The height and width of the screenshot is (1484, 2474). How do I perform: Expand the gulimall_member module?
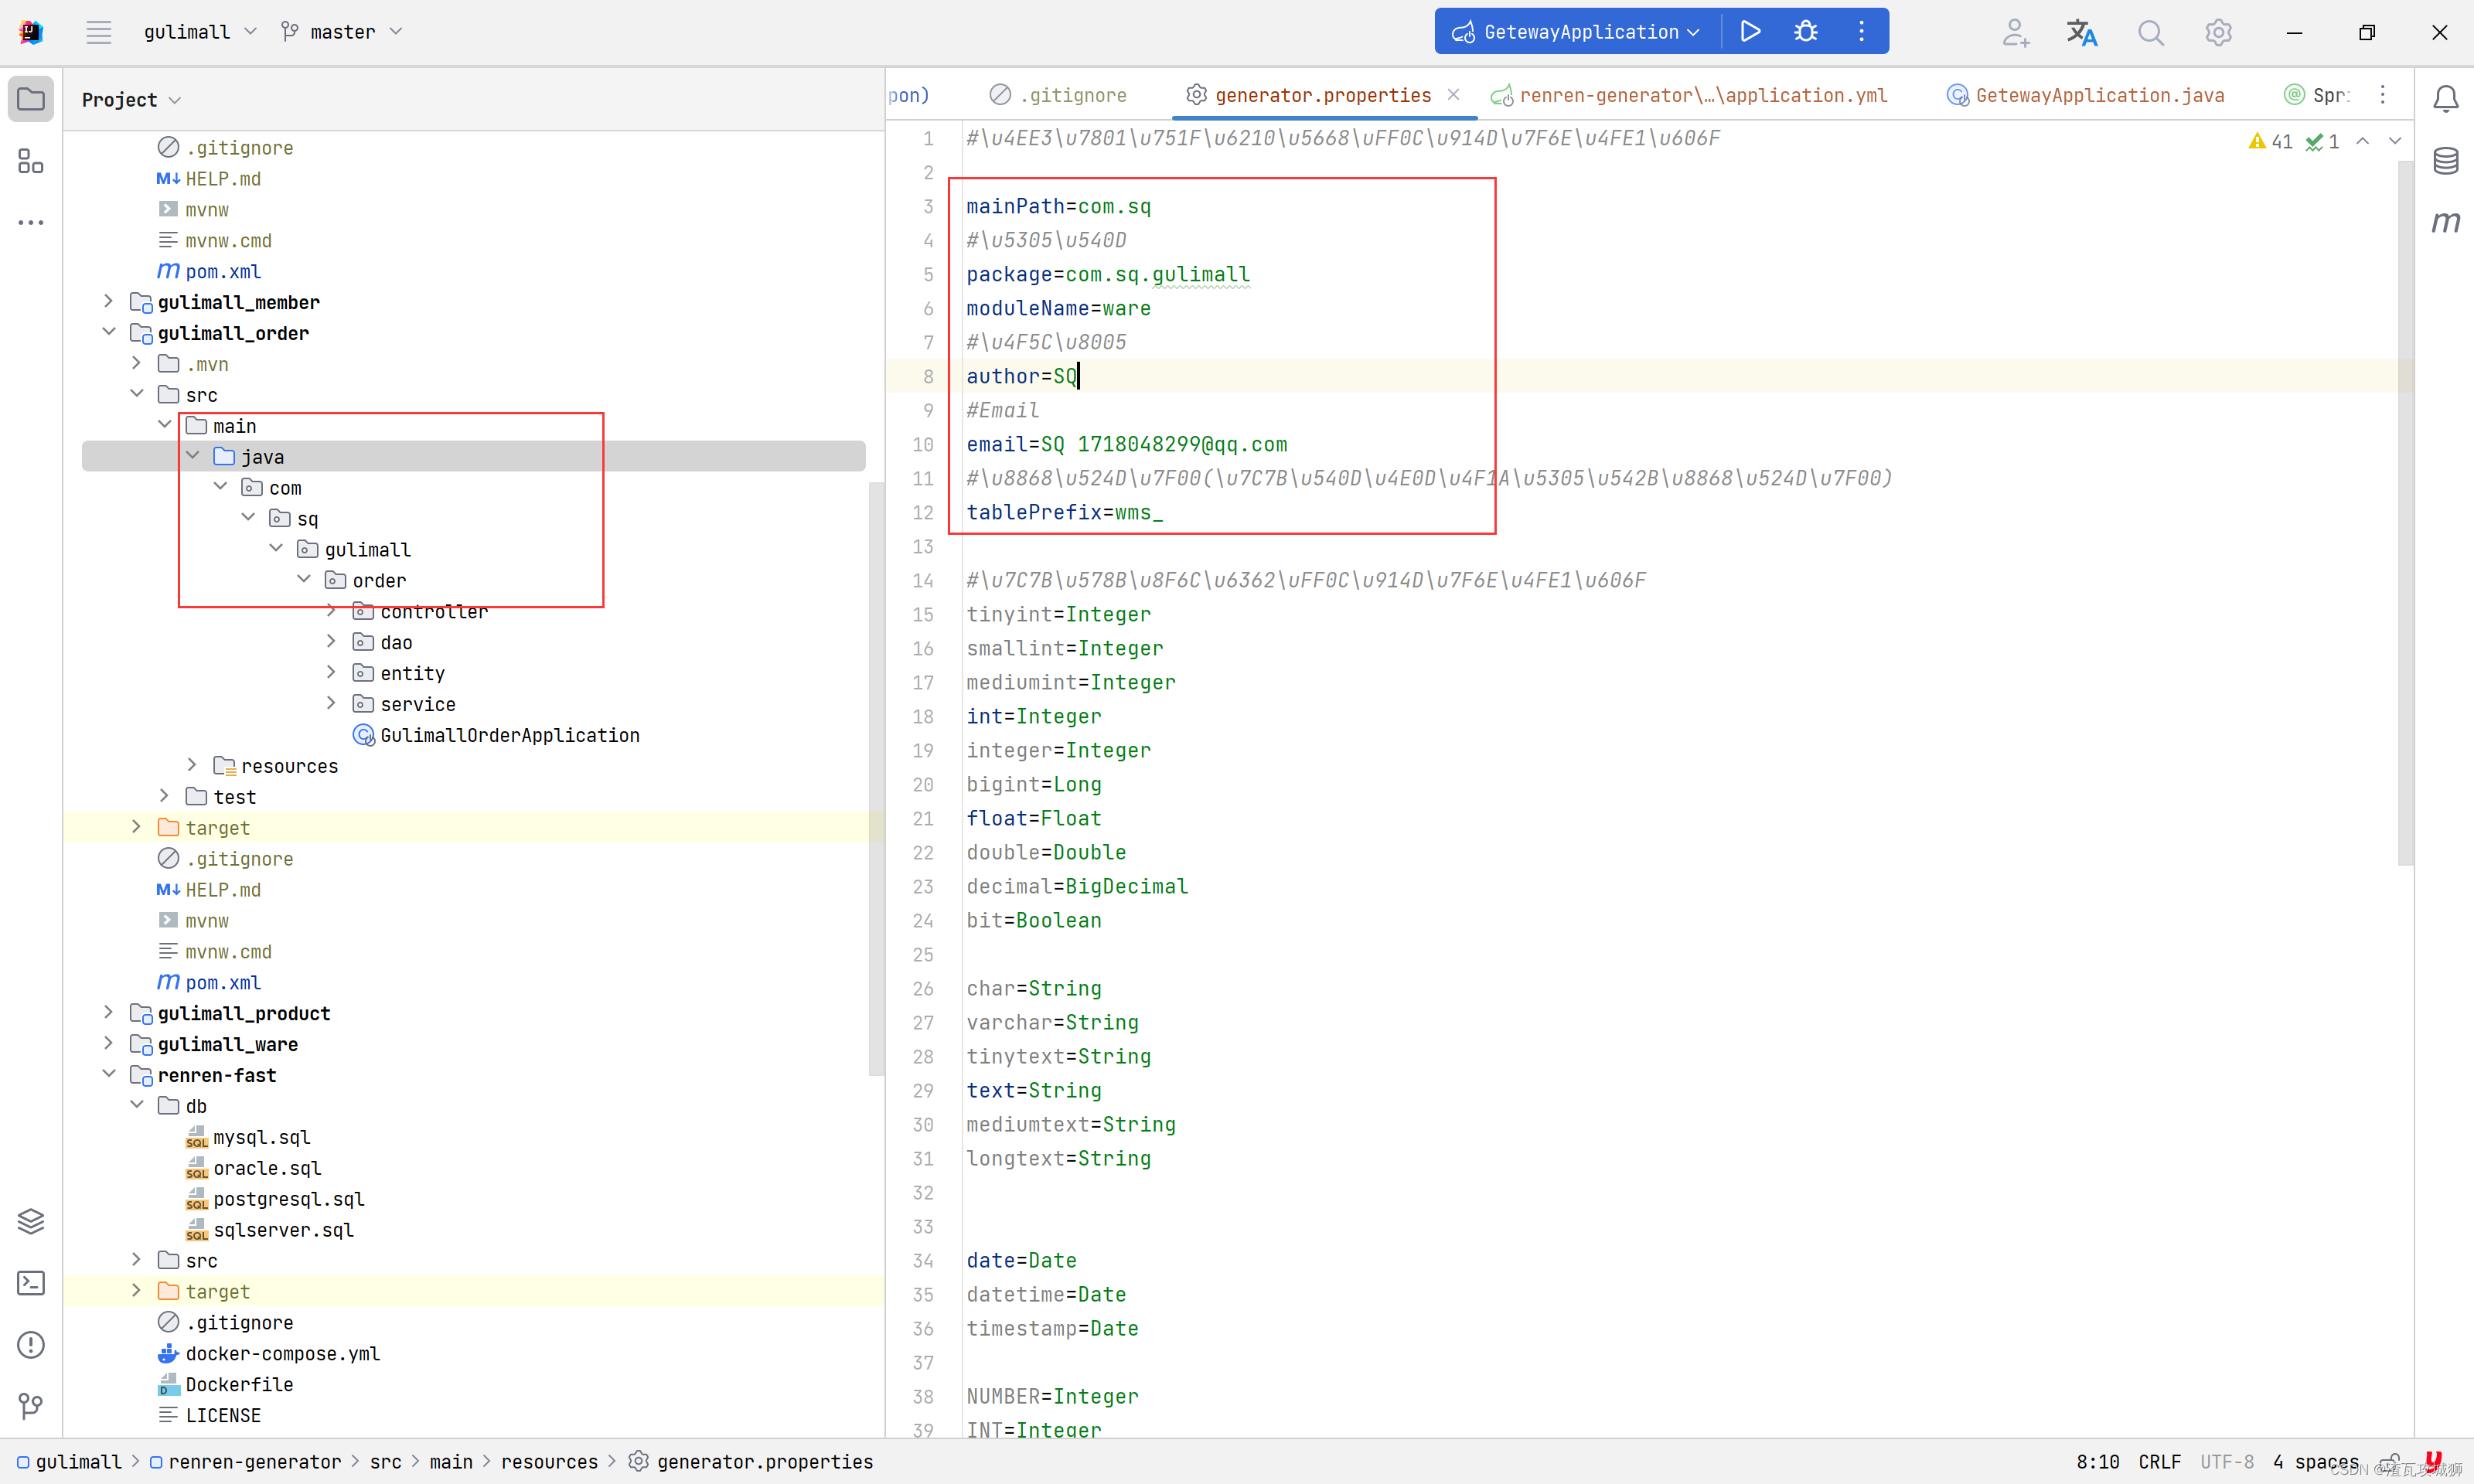(x=108, y=302)
